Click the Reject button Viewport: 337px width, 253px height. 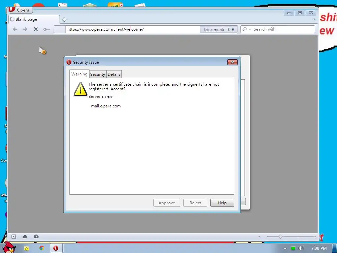click(195, 203)
